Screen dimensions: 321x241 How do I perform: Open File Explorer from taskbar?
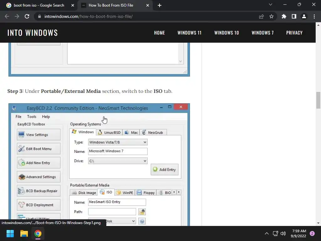[x=24, y=233]
